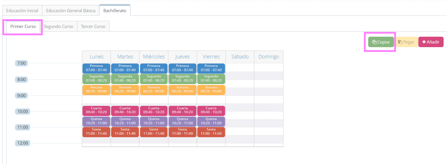Open the Quinta period block on Viernes
Image resolution: width=447 pixels, height=164 pixels.
click(211, 121)
